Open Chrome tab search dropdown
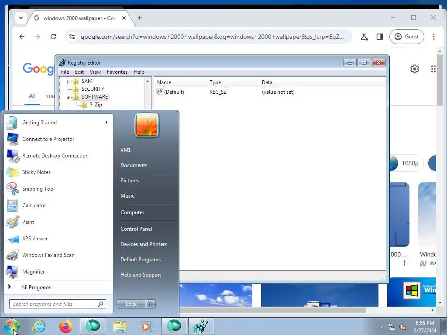This screenshot has width=447, height=335. coord(21,18)
